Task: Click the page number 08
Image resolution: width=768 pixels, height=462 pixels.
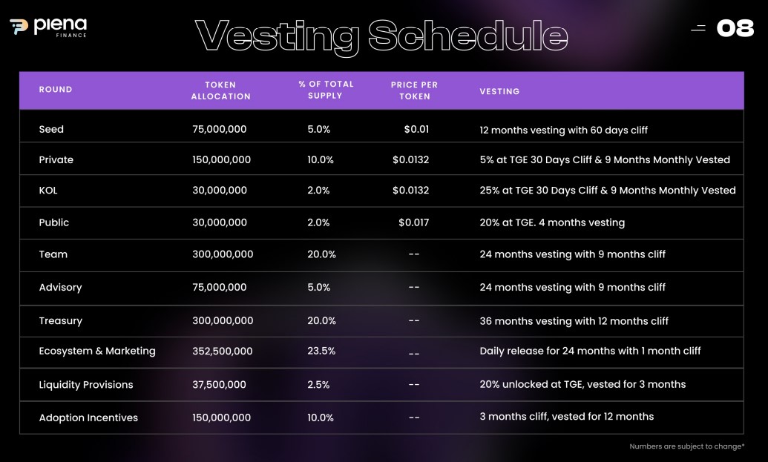Action: pos(735,28)
